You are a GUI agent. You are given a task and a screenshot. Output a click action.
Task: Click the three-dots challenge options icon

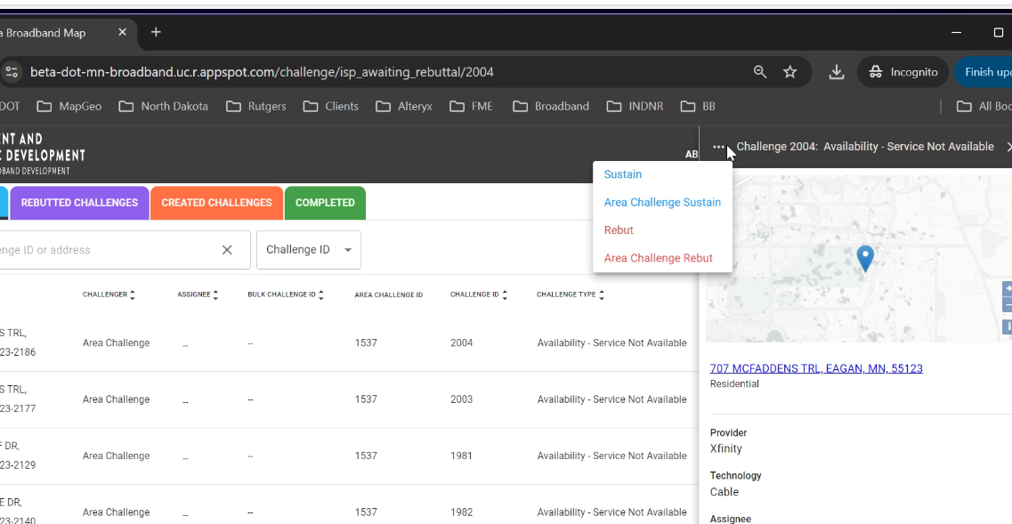point(718,147)
